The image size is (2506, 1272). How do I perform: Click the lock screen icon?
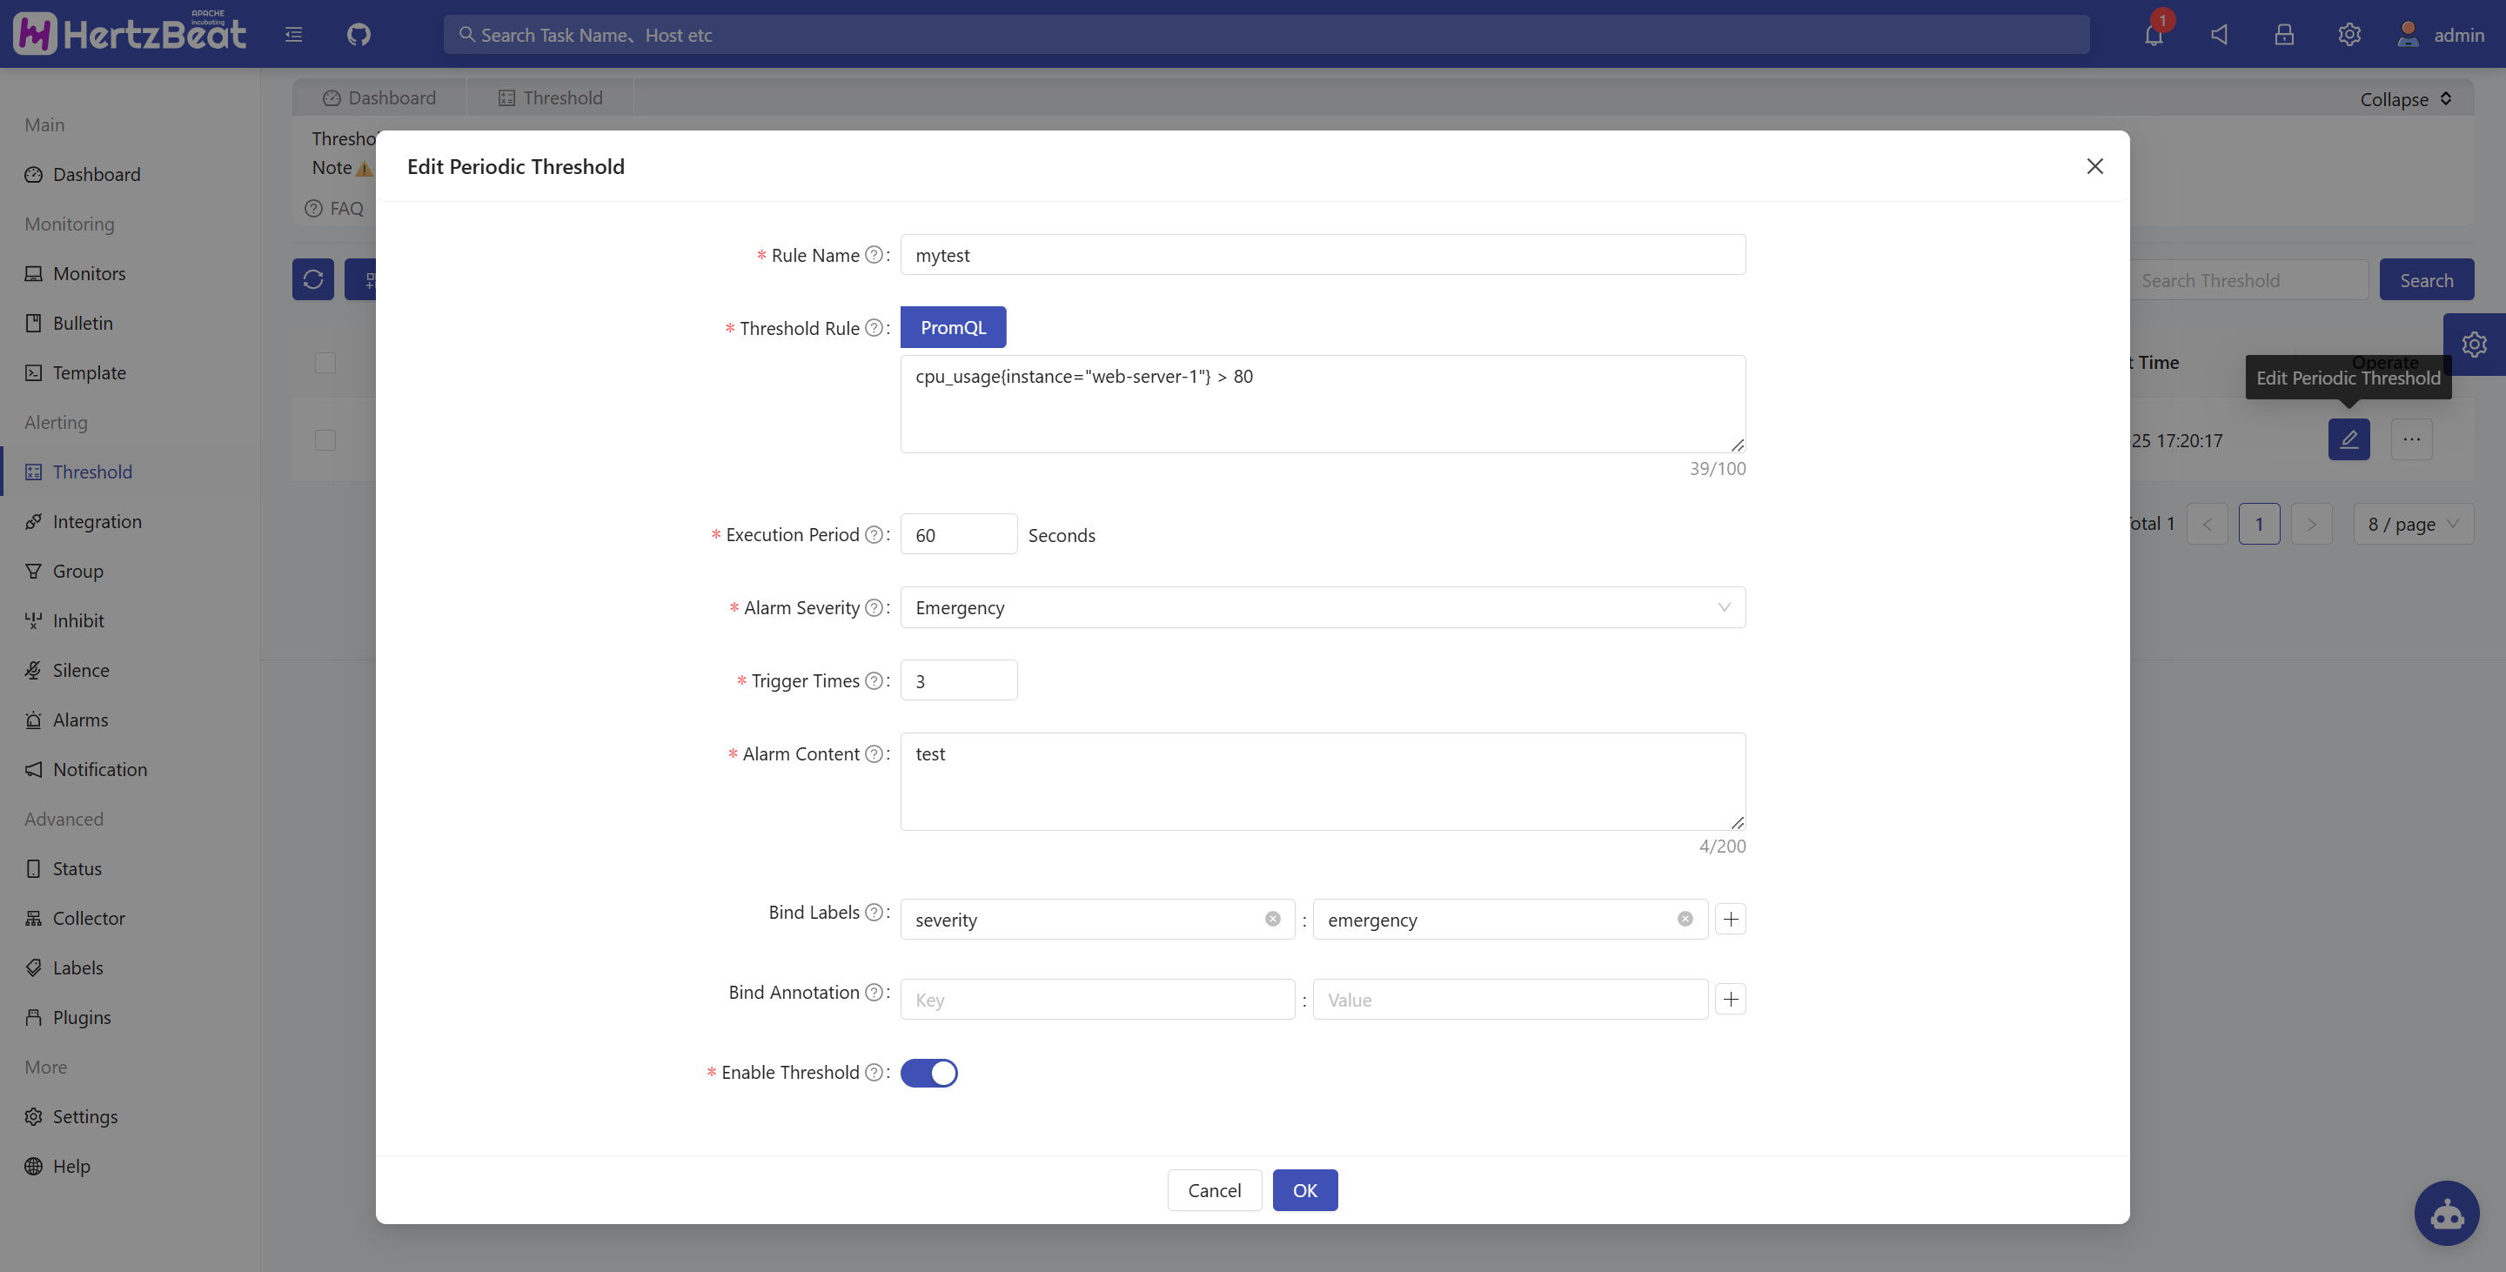click(x=2283, y=35)
